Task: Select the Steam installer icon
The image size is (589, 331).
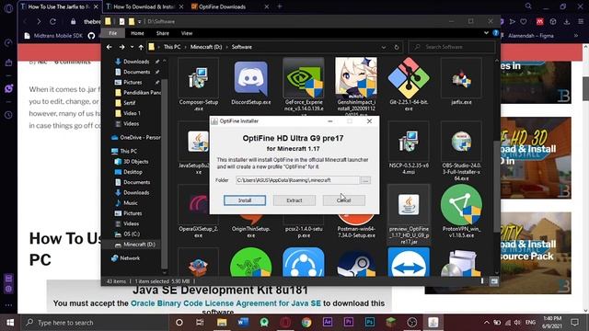Action: (x=356, y=263)
